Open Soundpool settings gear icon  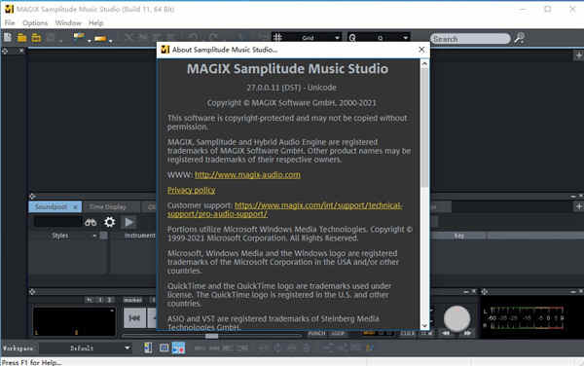pos(109,222)
